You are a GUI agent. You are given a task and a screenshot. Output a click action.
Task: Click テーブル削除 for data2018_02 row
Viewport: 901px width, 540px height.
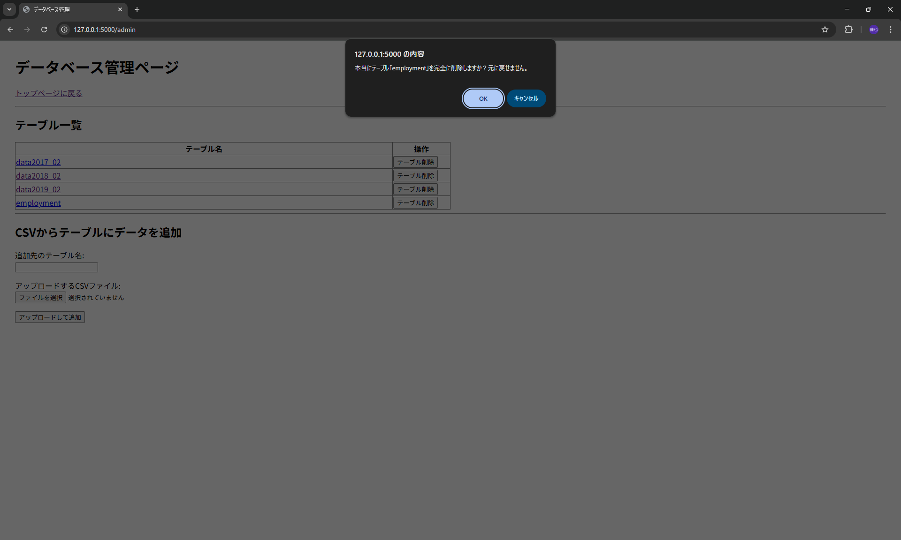(415, 176)
